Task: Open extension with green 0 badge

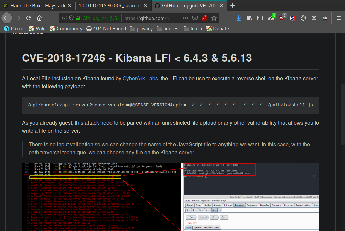Action: point(271,18)
